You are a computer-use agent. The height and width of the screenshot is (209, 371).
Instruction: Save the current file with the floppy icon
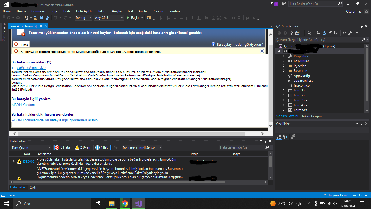coord(41,18)
